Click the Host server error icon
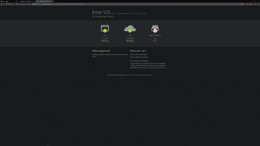The height and width of the screenshot is (146, 260). 155,29
